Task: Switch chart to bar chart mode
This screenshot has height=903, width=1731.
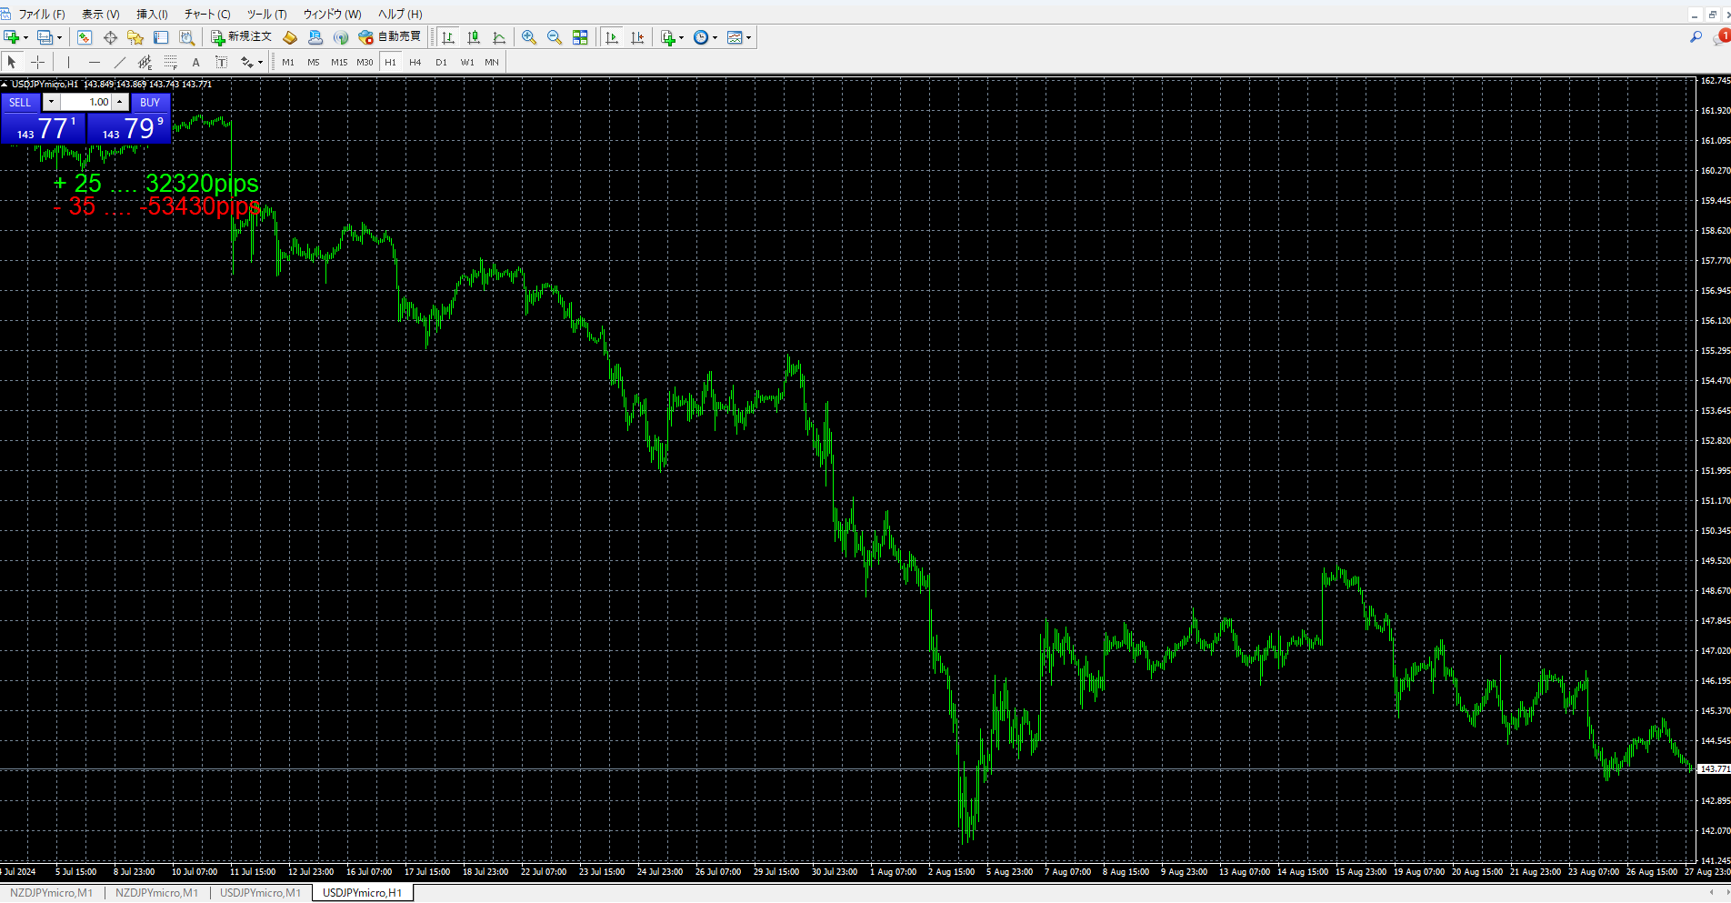Action: click(448, 37)
